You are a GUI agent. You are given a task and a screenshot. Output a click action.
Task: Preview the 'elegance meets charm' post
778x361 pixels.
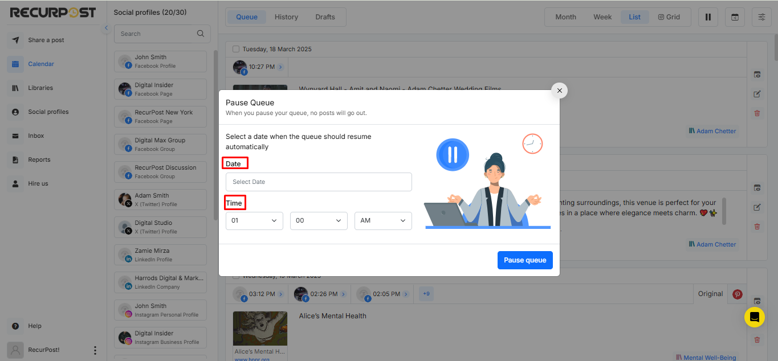tap(757, 188)
